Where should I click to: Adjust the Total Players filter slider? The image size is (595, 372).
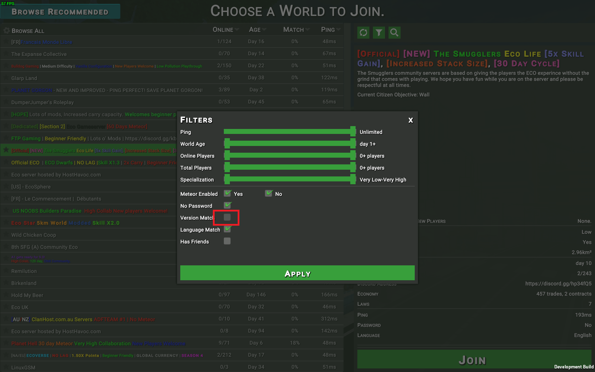click(x=290, y=168)
